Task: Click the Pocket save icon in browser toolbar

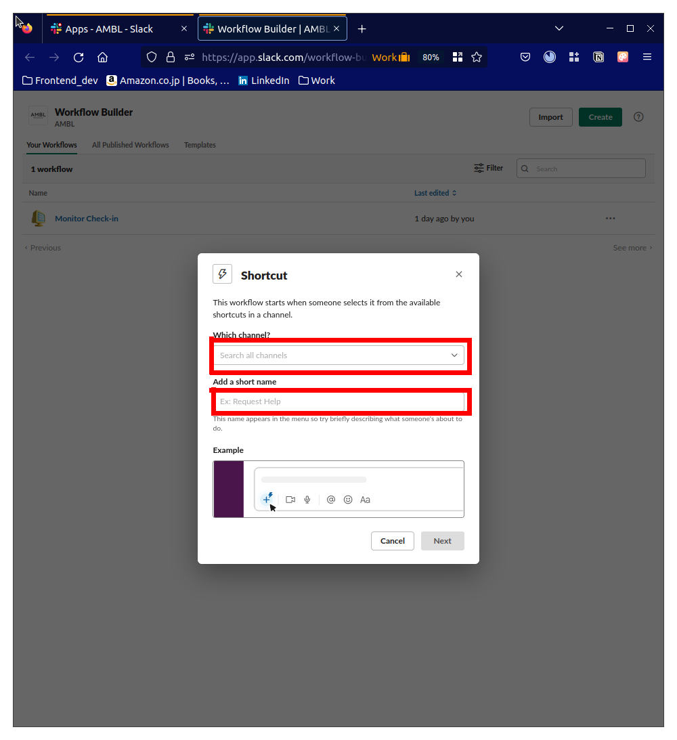Action: 525,57
